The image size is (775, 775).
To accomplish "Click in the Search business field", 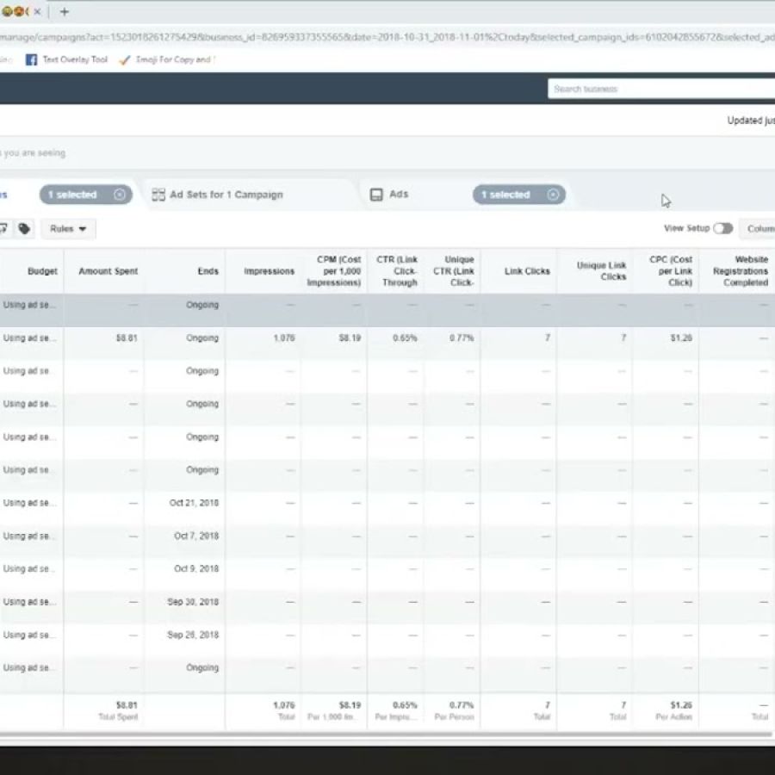I will [x=659, y=89].
